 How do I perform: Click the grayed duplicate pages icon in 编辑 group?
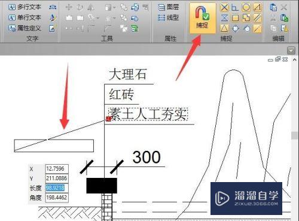click(x=273, y=29)
